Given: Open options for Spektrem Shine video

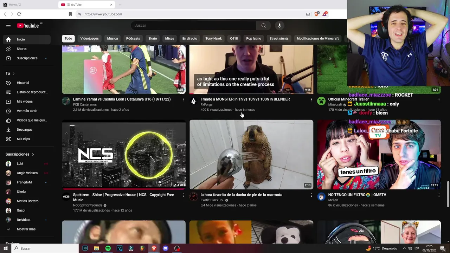Looking at the screenshot, I should pos(184,195).
